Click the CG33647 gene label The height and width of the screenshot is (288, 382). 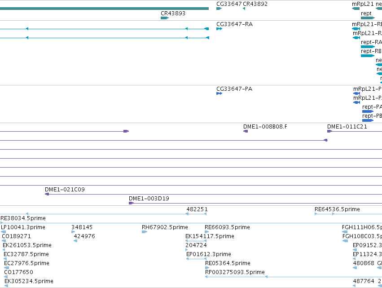click(229, 4)
